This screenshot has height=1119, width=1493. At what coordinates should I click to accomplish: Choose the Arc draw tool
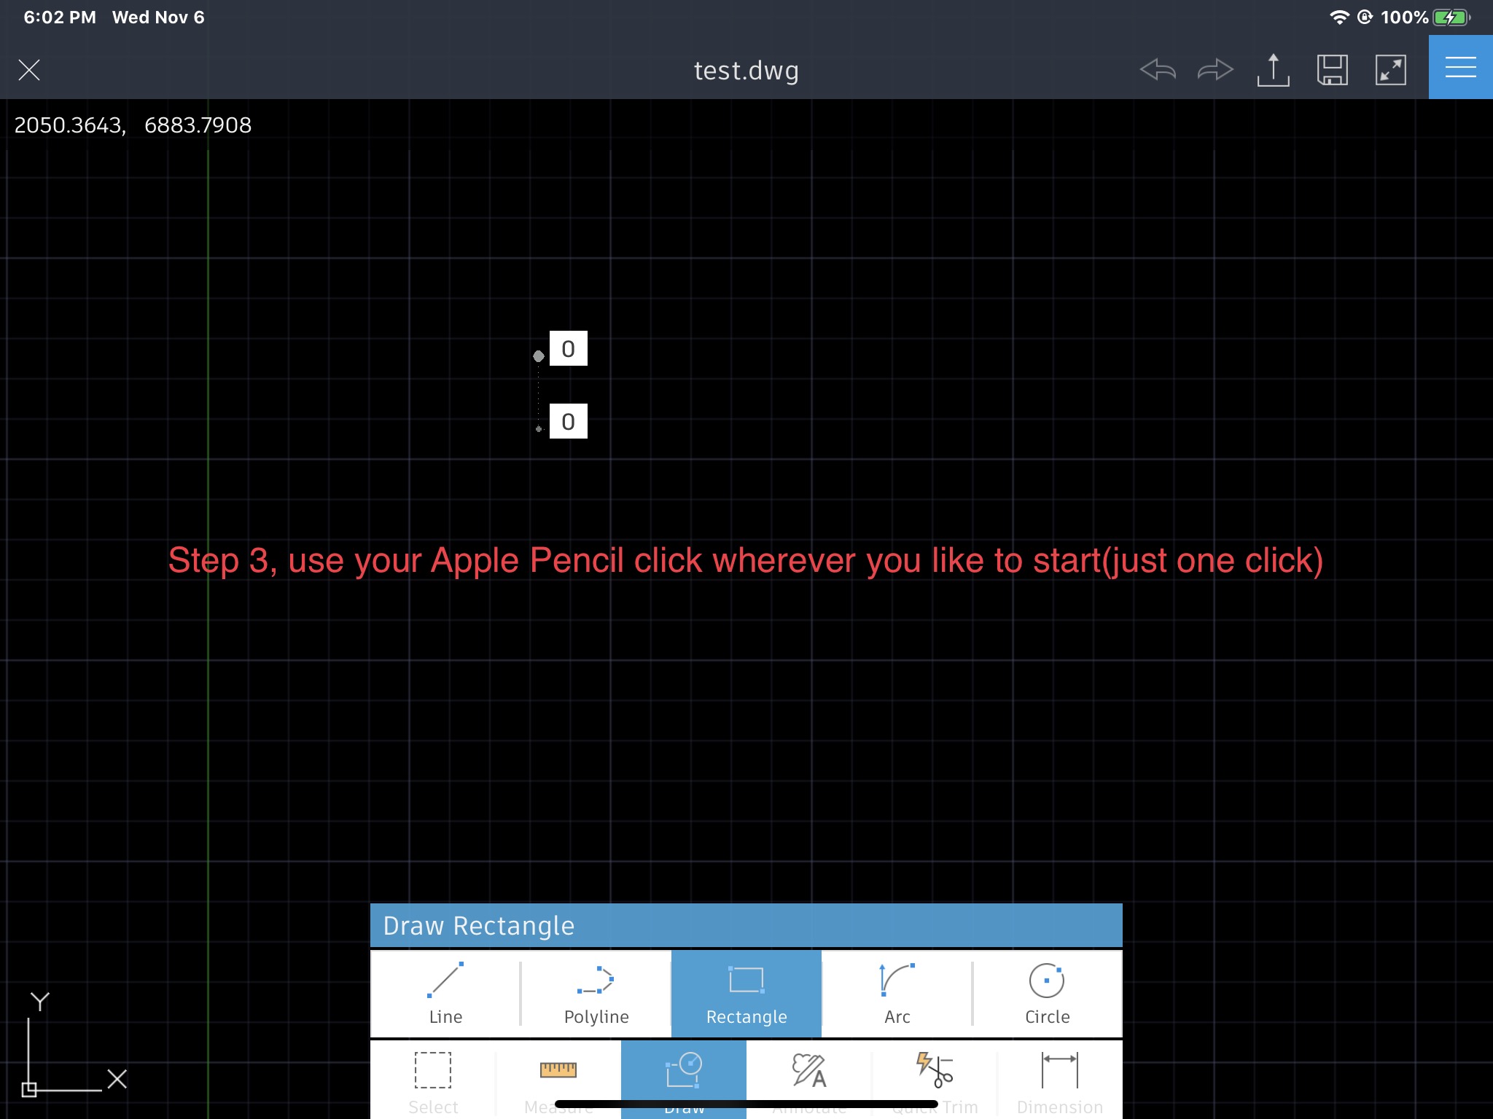click(x=897, y=993)
